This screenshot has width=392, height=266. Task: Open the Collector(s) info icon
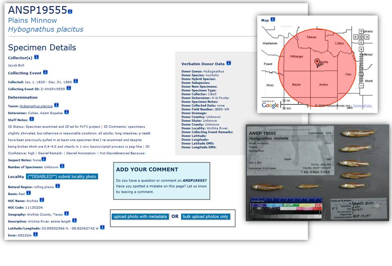coord(36,57)
